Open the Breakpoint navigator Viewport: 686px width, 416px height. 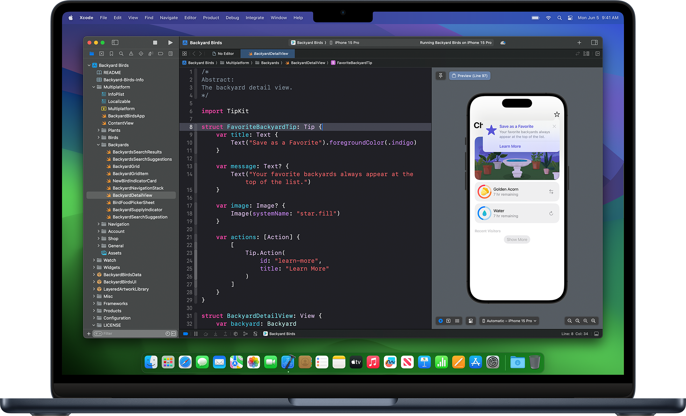tap(161, 54)
